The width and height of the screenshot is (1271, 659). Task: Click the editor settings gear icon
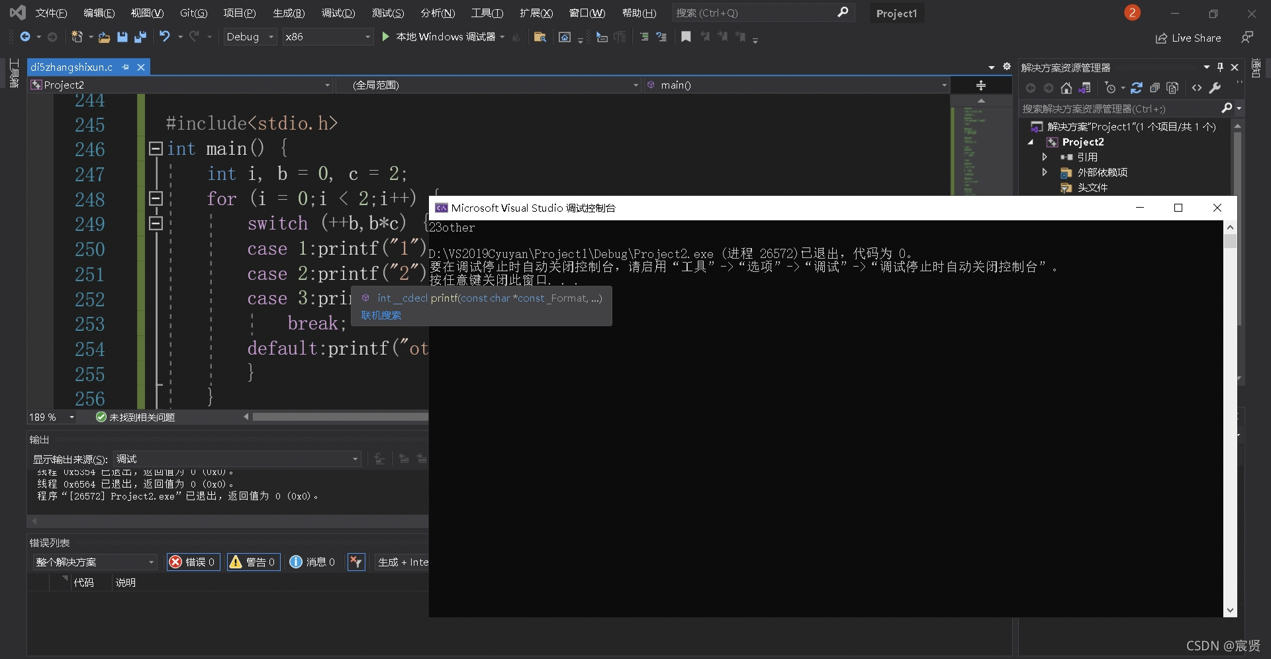click(x=1007, y=67)
